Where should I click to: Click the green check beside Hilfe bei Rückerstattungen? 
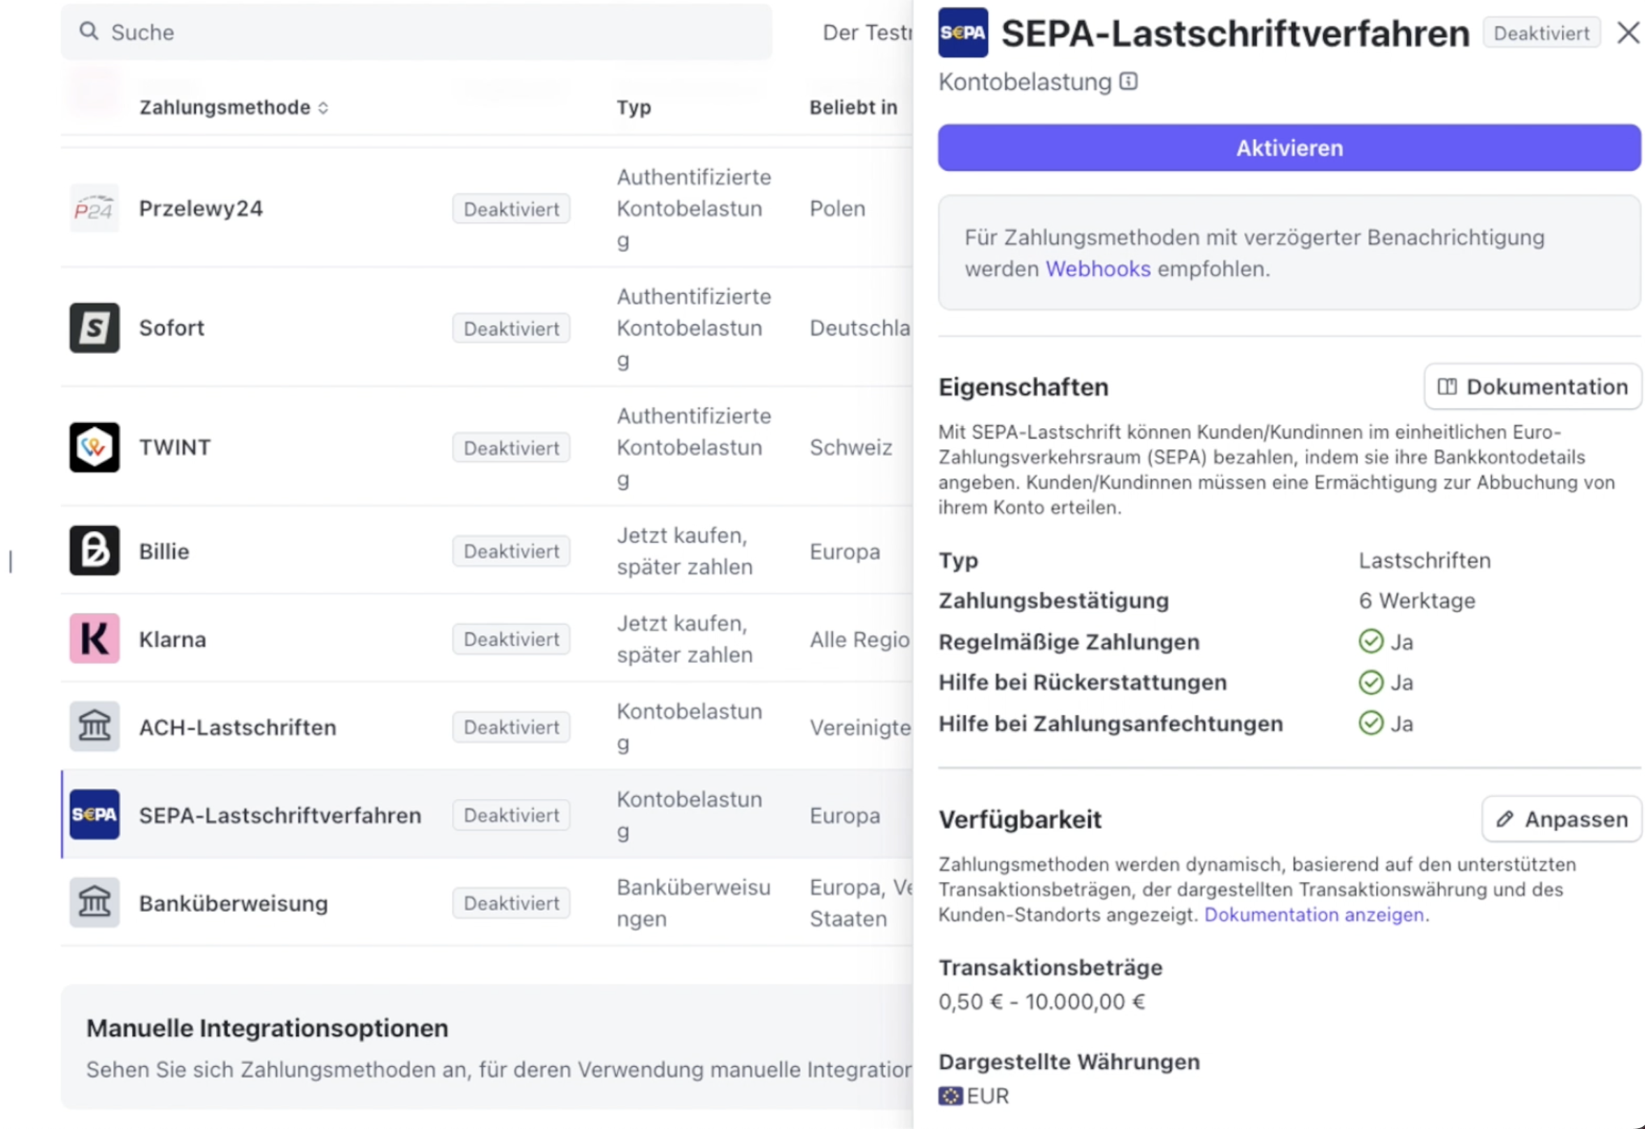click(1370, 682)
